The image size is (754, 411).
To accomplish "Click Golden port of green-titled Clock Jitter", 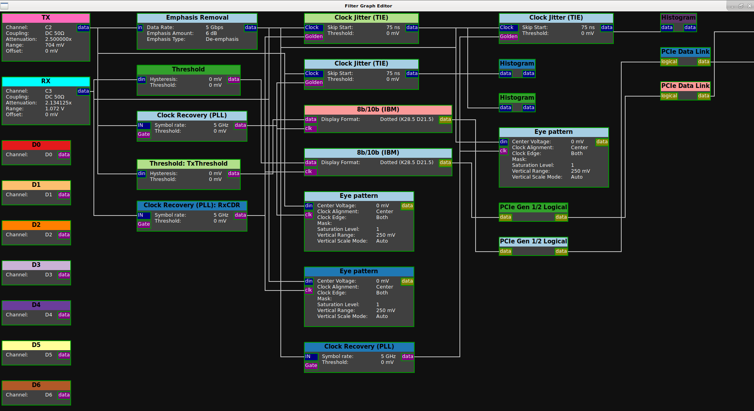I will [x=314, y=37].
